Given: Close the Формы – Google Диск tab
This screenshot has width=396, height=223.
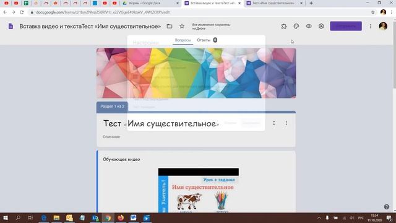Looking at the screenshot, I should click(x=178, y=3).
